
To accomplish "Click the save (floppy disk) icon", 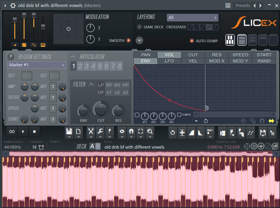I will tap(69, 132).
